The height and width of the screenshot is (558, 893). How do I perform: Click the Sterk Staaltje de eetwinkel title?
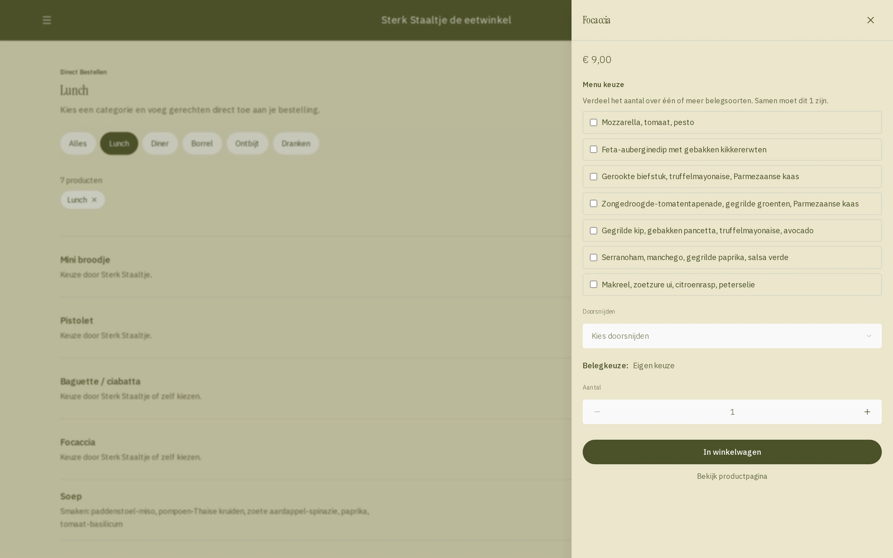point(446,20)
